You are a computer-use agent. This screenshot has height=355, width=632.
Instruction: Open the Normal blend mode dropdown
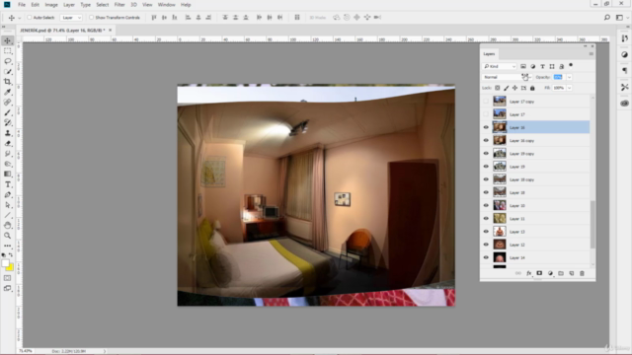[x=507, y=77]
